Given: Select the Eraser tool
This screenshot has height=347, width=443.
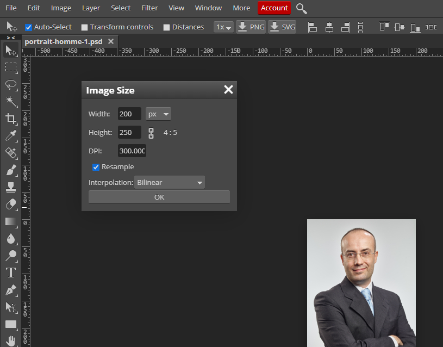Looking at the screenshot, I should 11,204.
